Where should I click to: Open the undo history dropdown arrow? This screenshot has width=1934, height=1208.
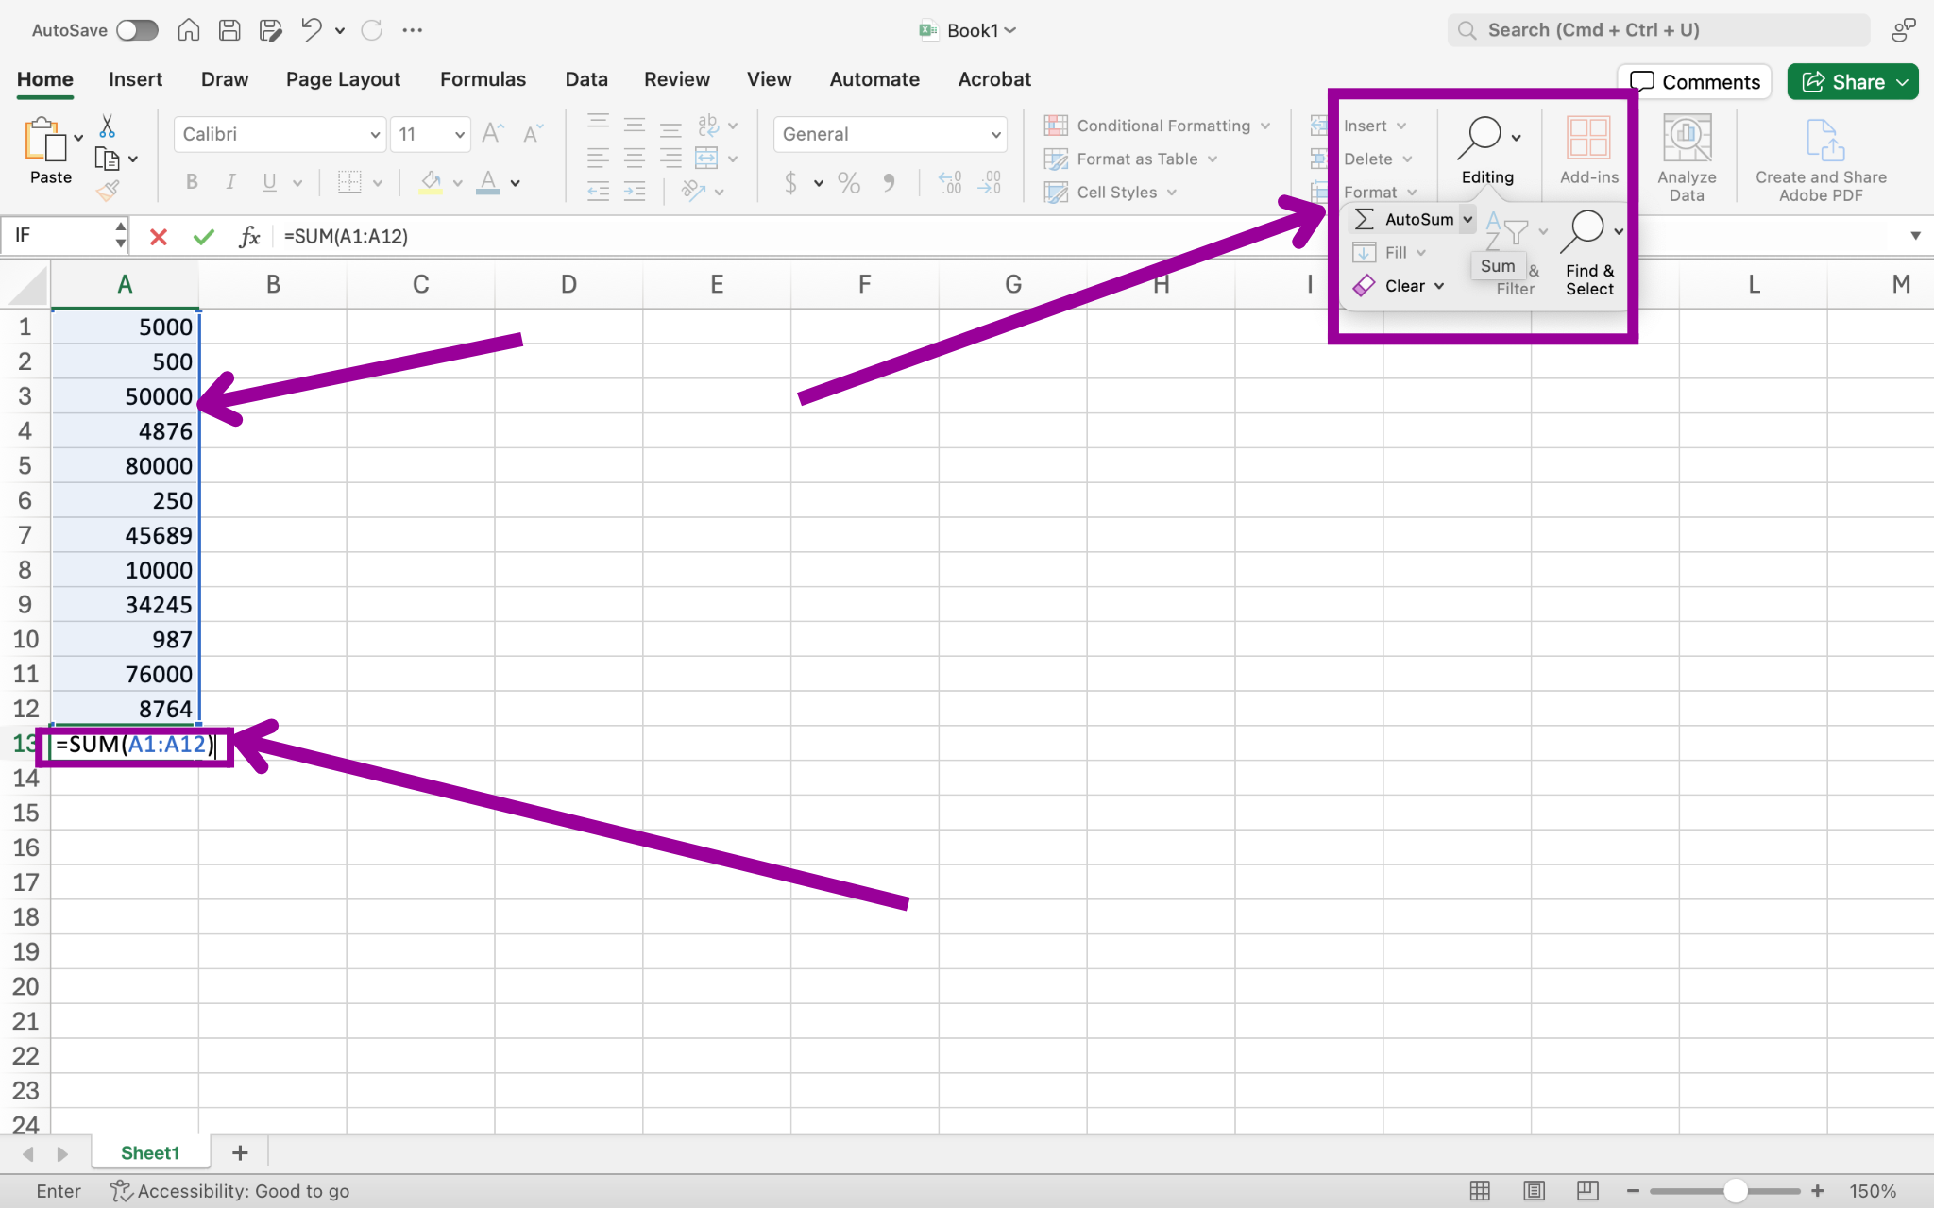(x=340, y=31)
